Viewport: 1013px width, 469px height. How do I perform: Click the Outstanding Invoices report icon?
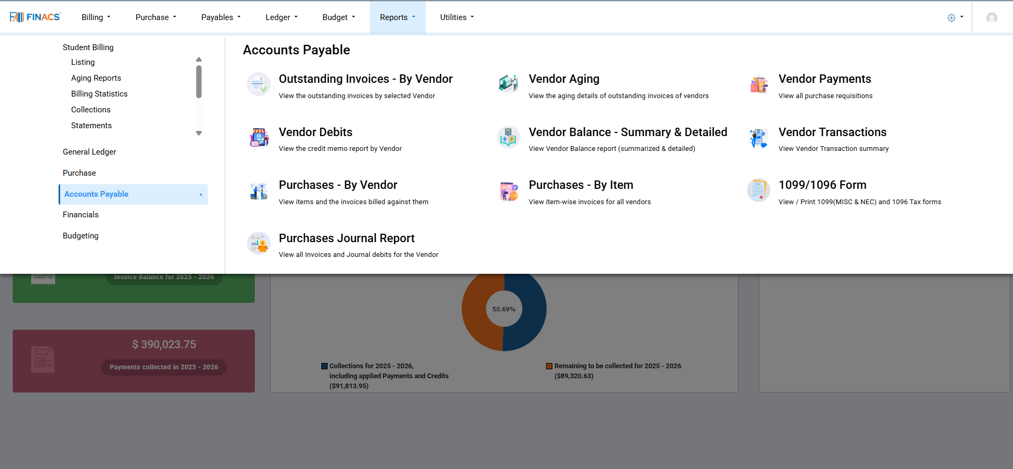[x=259, y=84]
